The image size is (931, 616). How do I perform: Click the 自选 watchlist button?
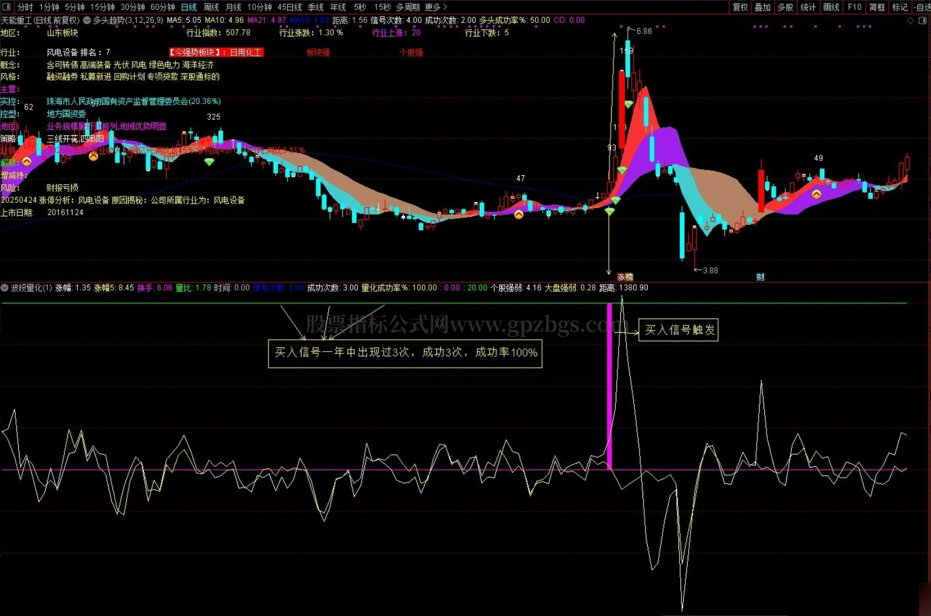coord(922,7)
